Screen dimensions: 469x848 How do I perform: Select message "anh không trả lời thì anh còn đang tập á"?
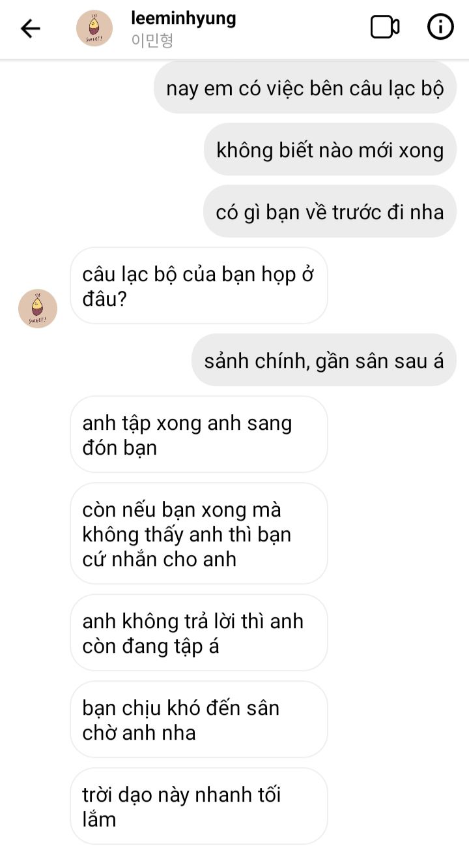199,633
